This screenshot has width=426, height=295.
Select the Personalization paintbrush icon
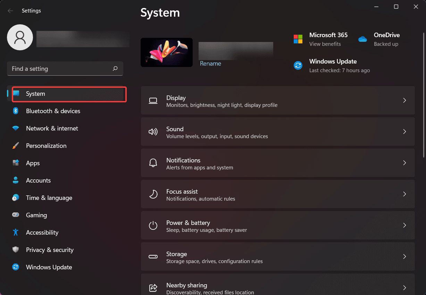[16, 146]
